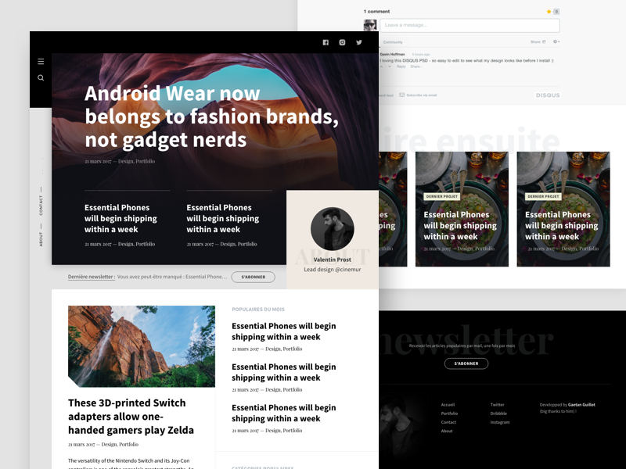Viewport: 626px width, 469px height.
Task: Open first Populaires du mois article
Action: 284,331
